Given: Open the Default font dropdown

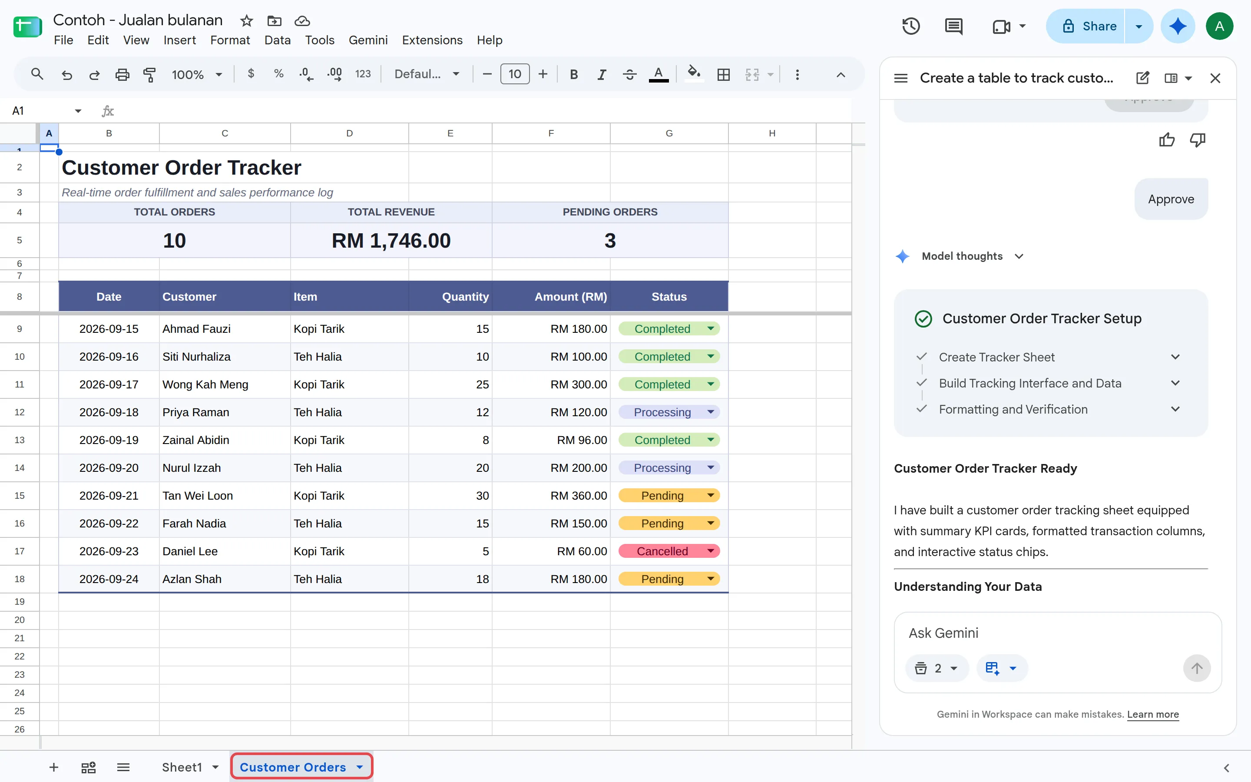Looking at the screenshot, I should (427, 74).
